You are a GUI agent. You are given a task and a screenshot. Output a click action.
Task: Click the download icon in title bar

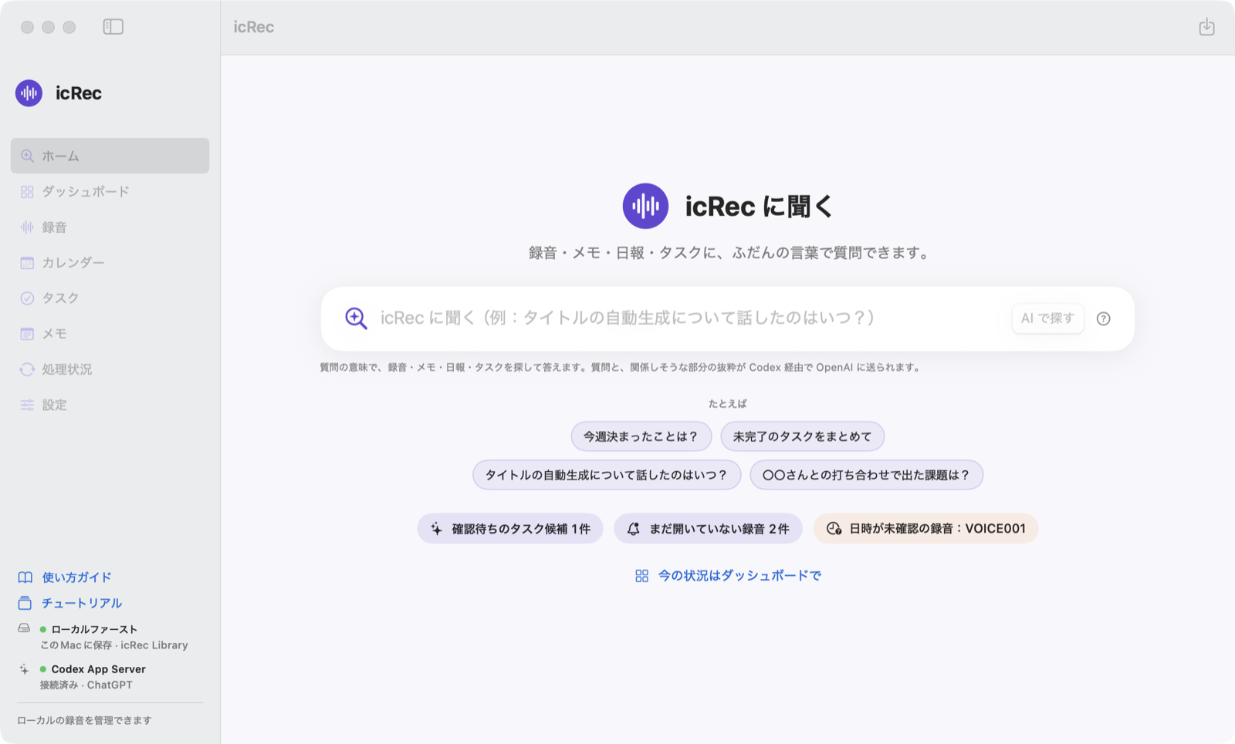(1206, 27)
